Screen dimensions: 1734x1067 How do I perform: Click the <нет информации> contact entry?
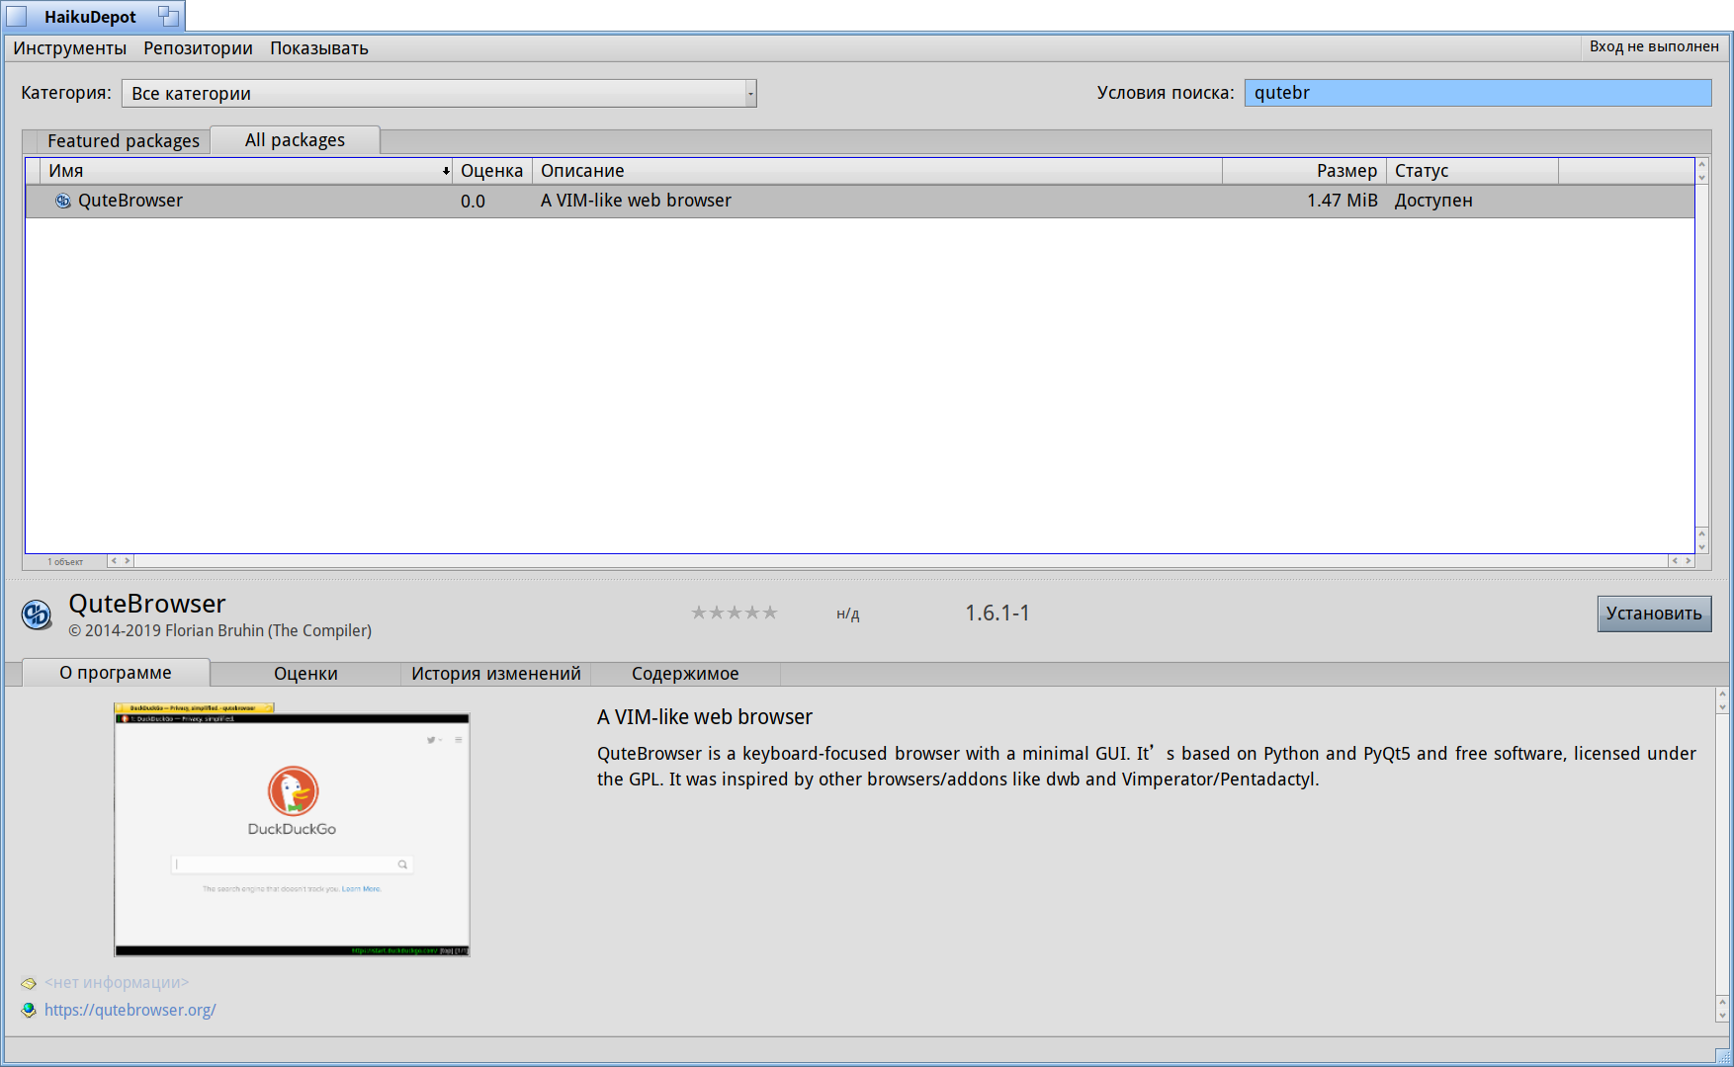click(x=116, y=983)
